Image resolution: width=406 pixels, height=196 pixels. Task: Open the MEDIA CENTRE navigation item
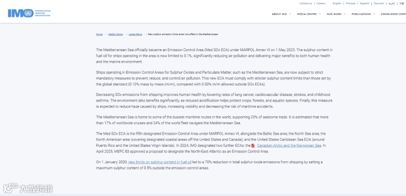pos(307,14)
